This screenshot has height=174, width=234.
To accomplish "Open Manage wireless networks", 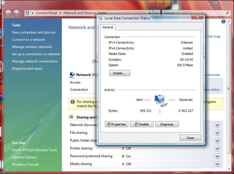I will pos(32,47).
